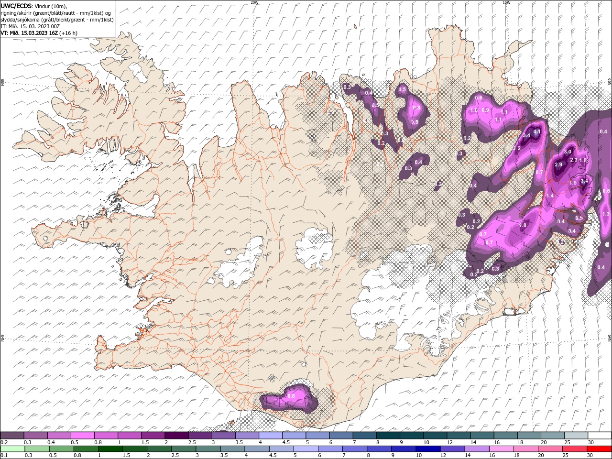Select the 16–18 light pink swatch, bottom scale
Image resolution: width=612 pixels, height=459 pixels.
(x=501, y=449)
